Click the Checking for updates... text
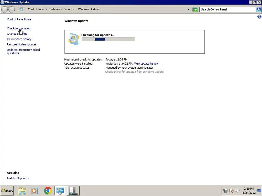Image resolution: width=262 pixels, height=196 pixels. 97,35
